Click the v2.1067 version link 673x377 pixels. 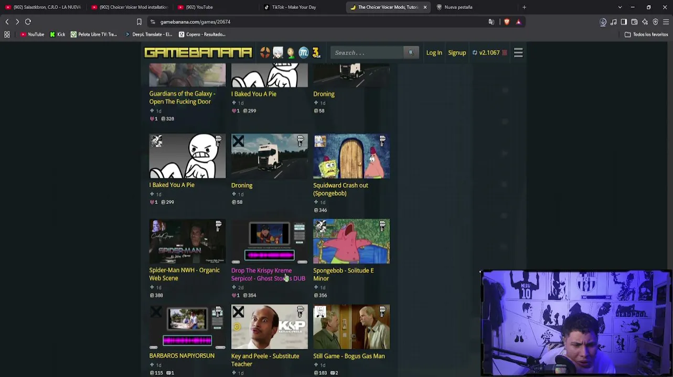489,53
